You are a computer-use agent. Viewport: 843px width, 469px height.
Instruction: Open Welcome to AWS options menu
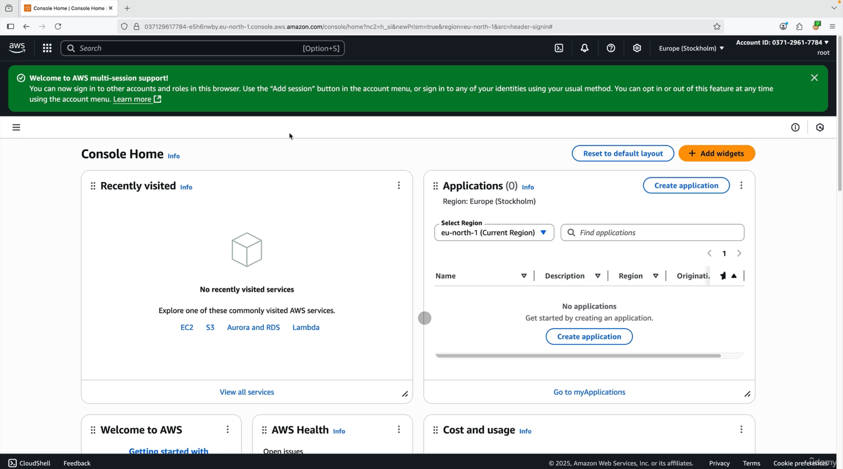point(228,430)
